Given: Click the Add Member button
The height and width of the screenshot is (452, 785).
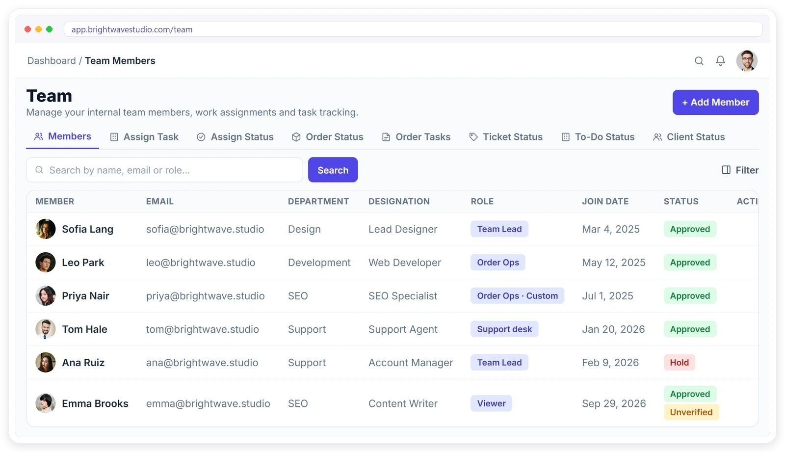Looking at the screenshot, I should click(715, 102).
